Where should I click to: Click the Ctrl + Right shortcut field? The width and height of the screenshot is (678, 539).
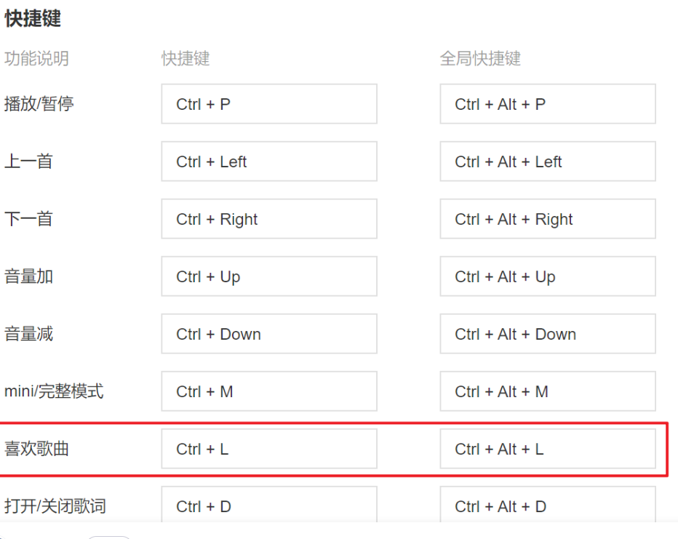(268, 219)
